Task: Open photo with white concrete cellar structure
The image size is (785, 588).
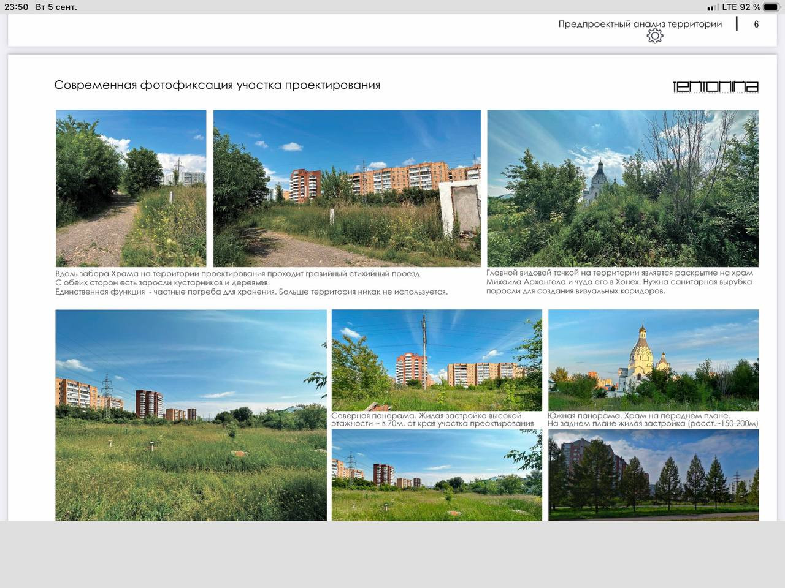Action: (347, 188)
